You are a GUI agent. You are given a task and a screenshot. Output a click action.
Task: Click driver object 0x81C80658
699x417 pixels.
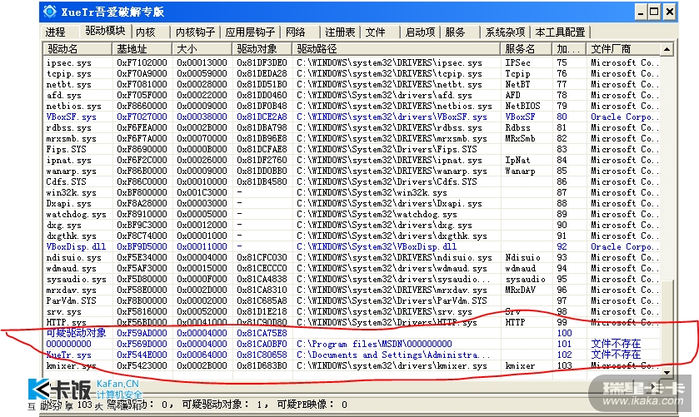click(x=262, y=355)
